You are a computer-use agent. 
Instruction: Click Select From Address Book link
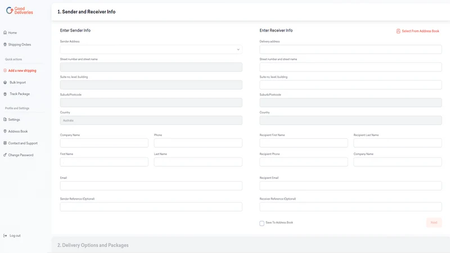(x=420, y=31)
